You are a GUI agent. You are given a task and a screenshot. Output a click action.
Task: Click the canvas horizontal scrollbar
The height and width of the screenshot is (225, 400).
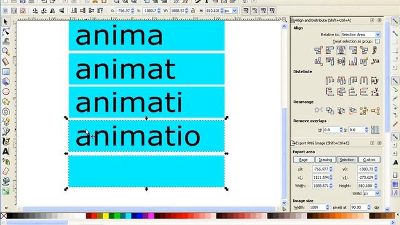[149, 209]
